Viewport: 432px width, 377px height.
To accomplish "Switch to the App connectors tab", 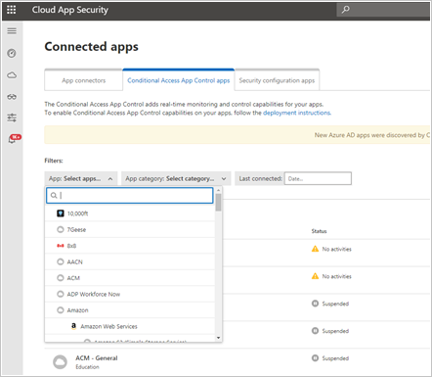I will coord(84,80).
